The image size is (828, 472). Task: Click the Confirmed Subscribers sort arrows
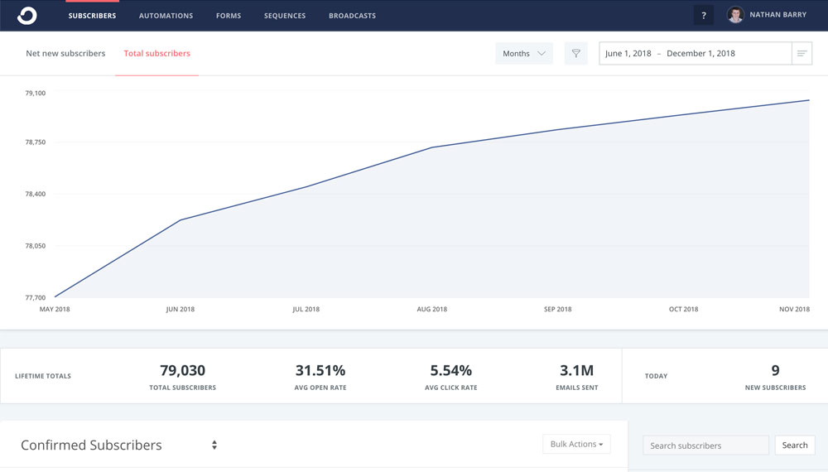[x=214, y=446]
